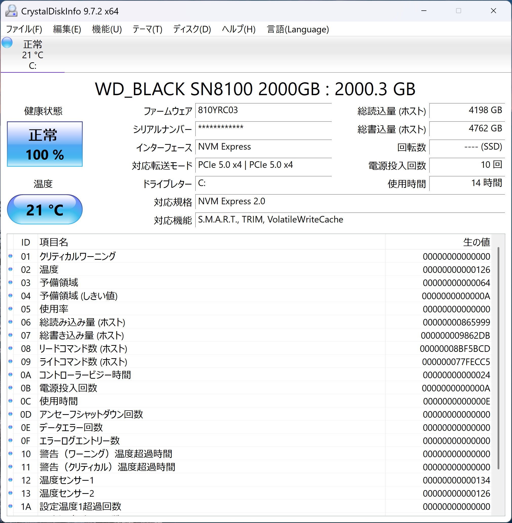Viewport: 512px width, 523px height.
Task: Click the blue health status orb for drive C:
Action: click(x=7, y=43)
